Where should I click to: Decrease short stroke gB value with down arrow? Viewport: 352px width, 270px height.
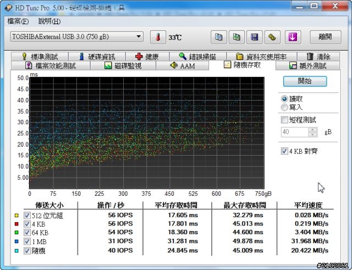(x=313, y=134)
